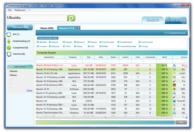195x132 pixels.
Task: Click the UltraTorrent app icon in title bar
Action: click(7, 6)
